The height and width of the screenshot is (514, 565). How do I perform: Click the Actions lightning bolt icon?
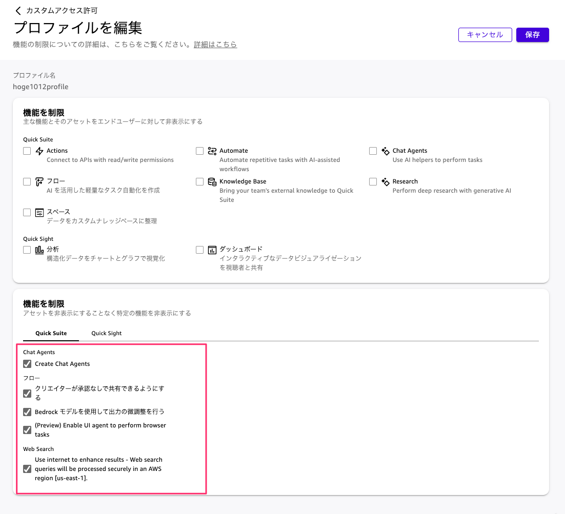tap(39, 151)
